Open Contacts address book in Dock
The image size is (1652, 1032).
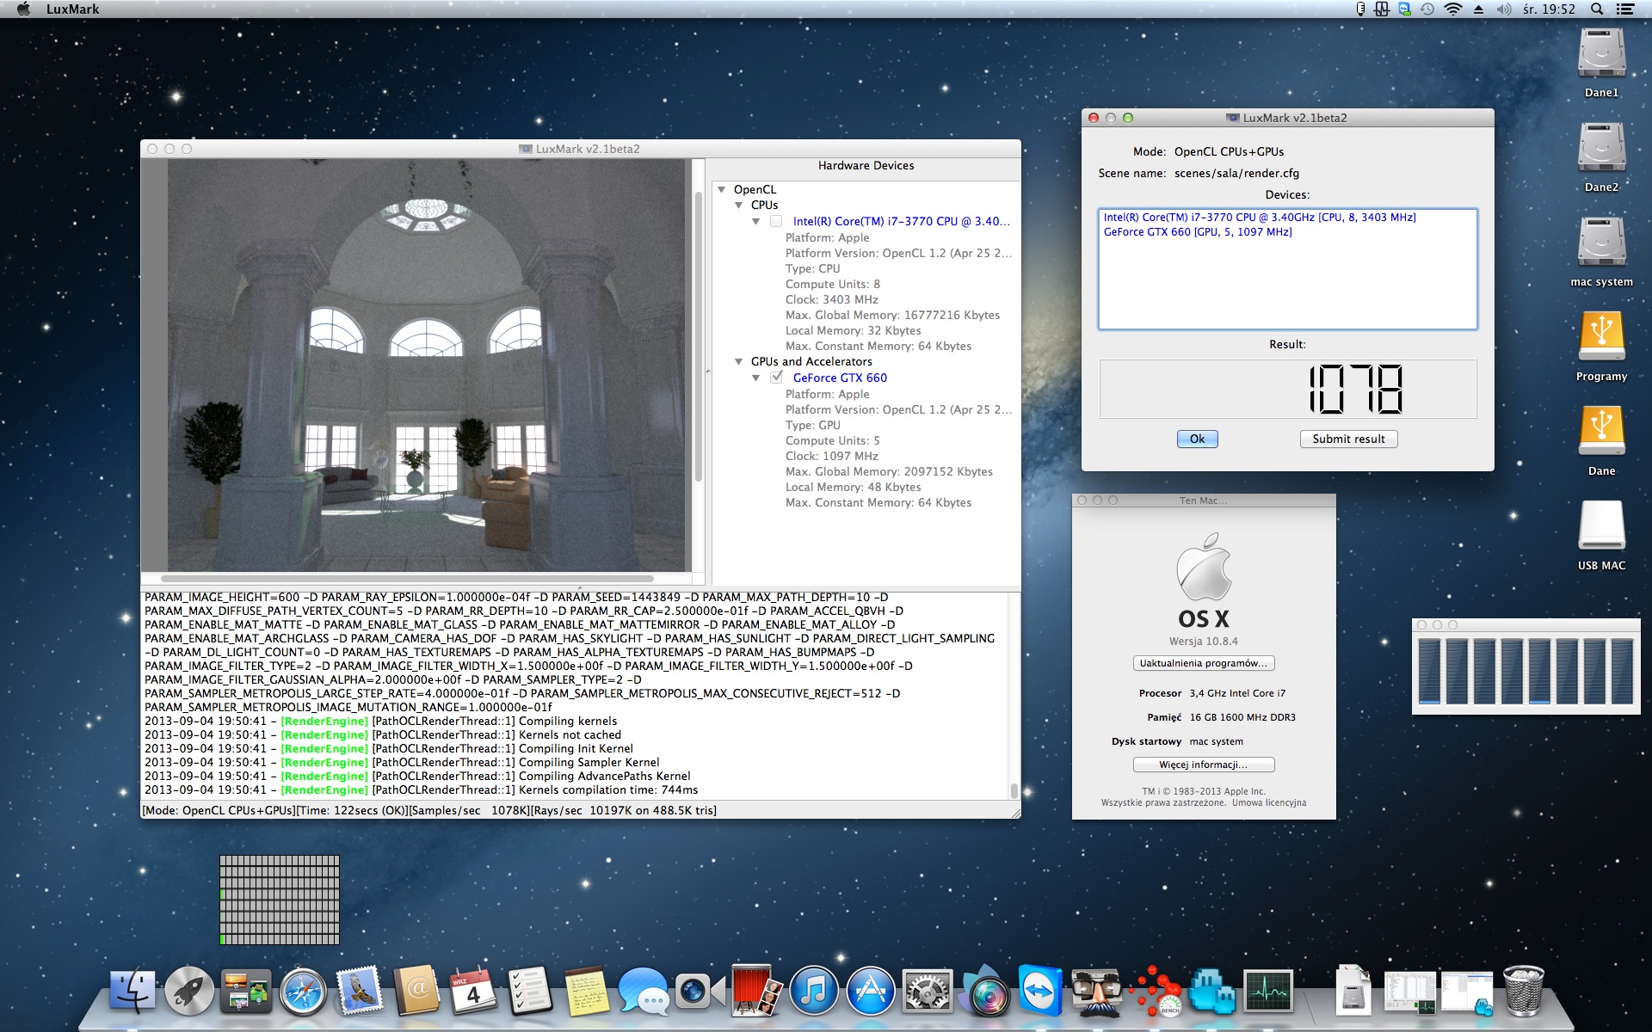[416, 991]
